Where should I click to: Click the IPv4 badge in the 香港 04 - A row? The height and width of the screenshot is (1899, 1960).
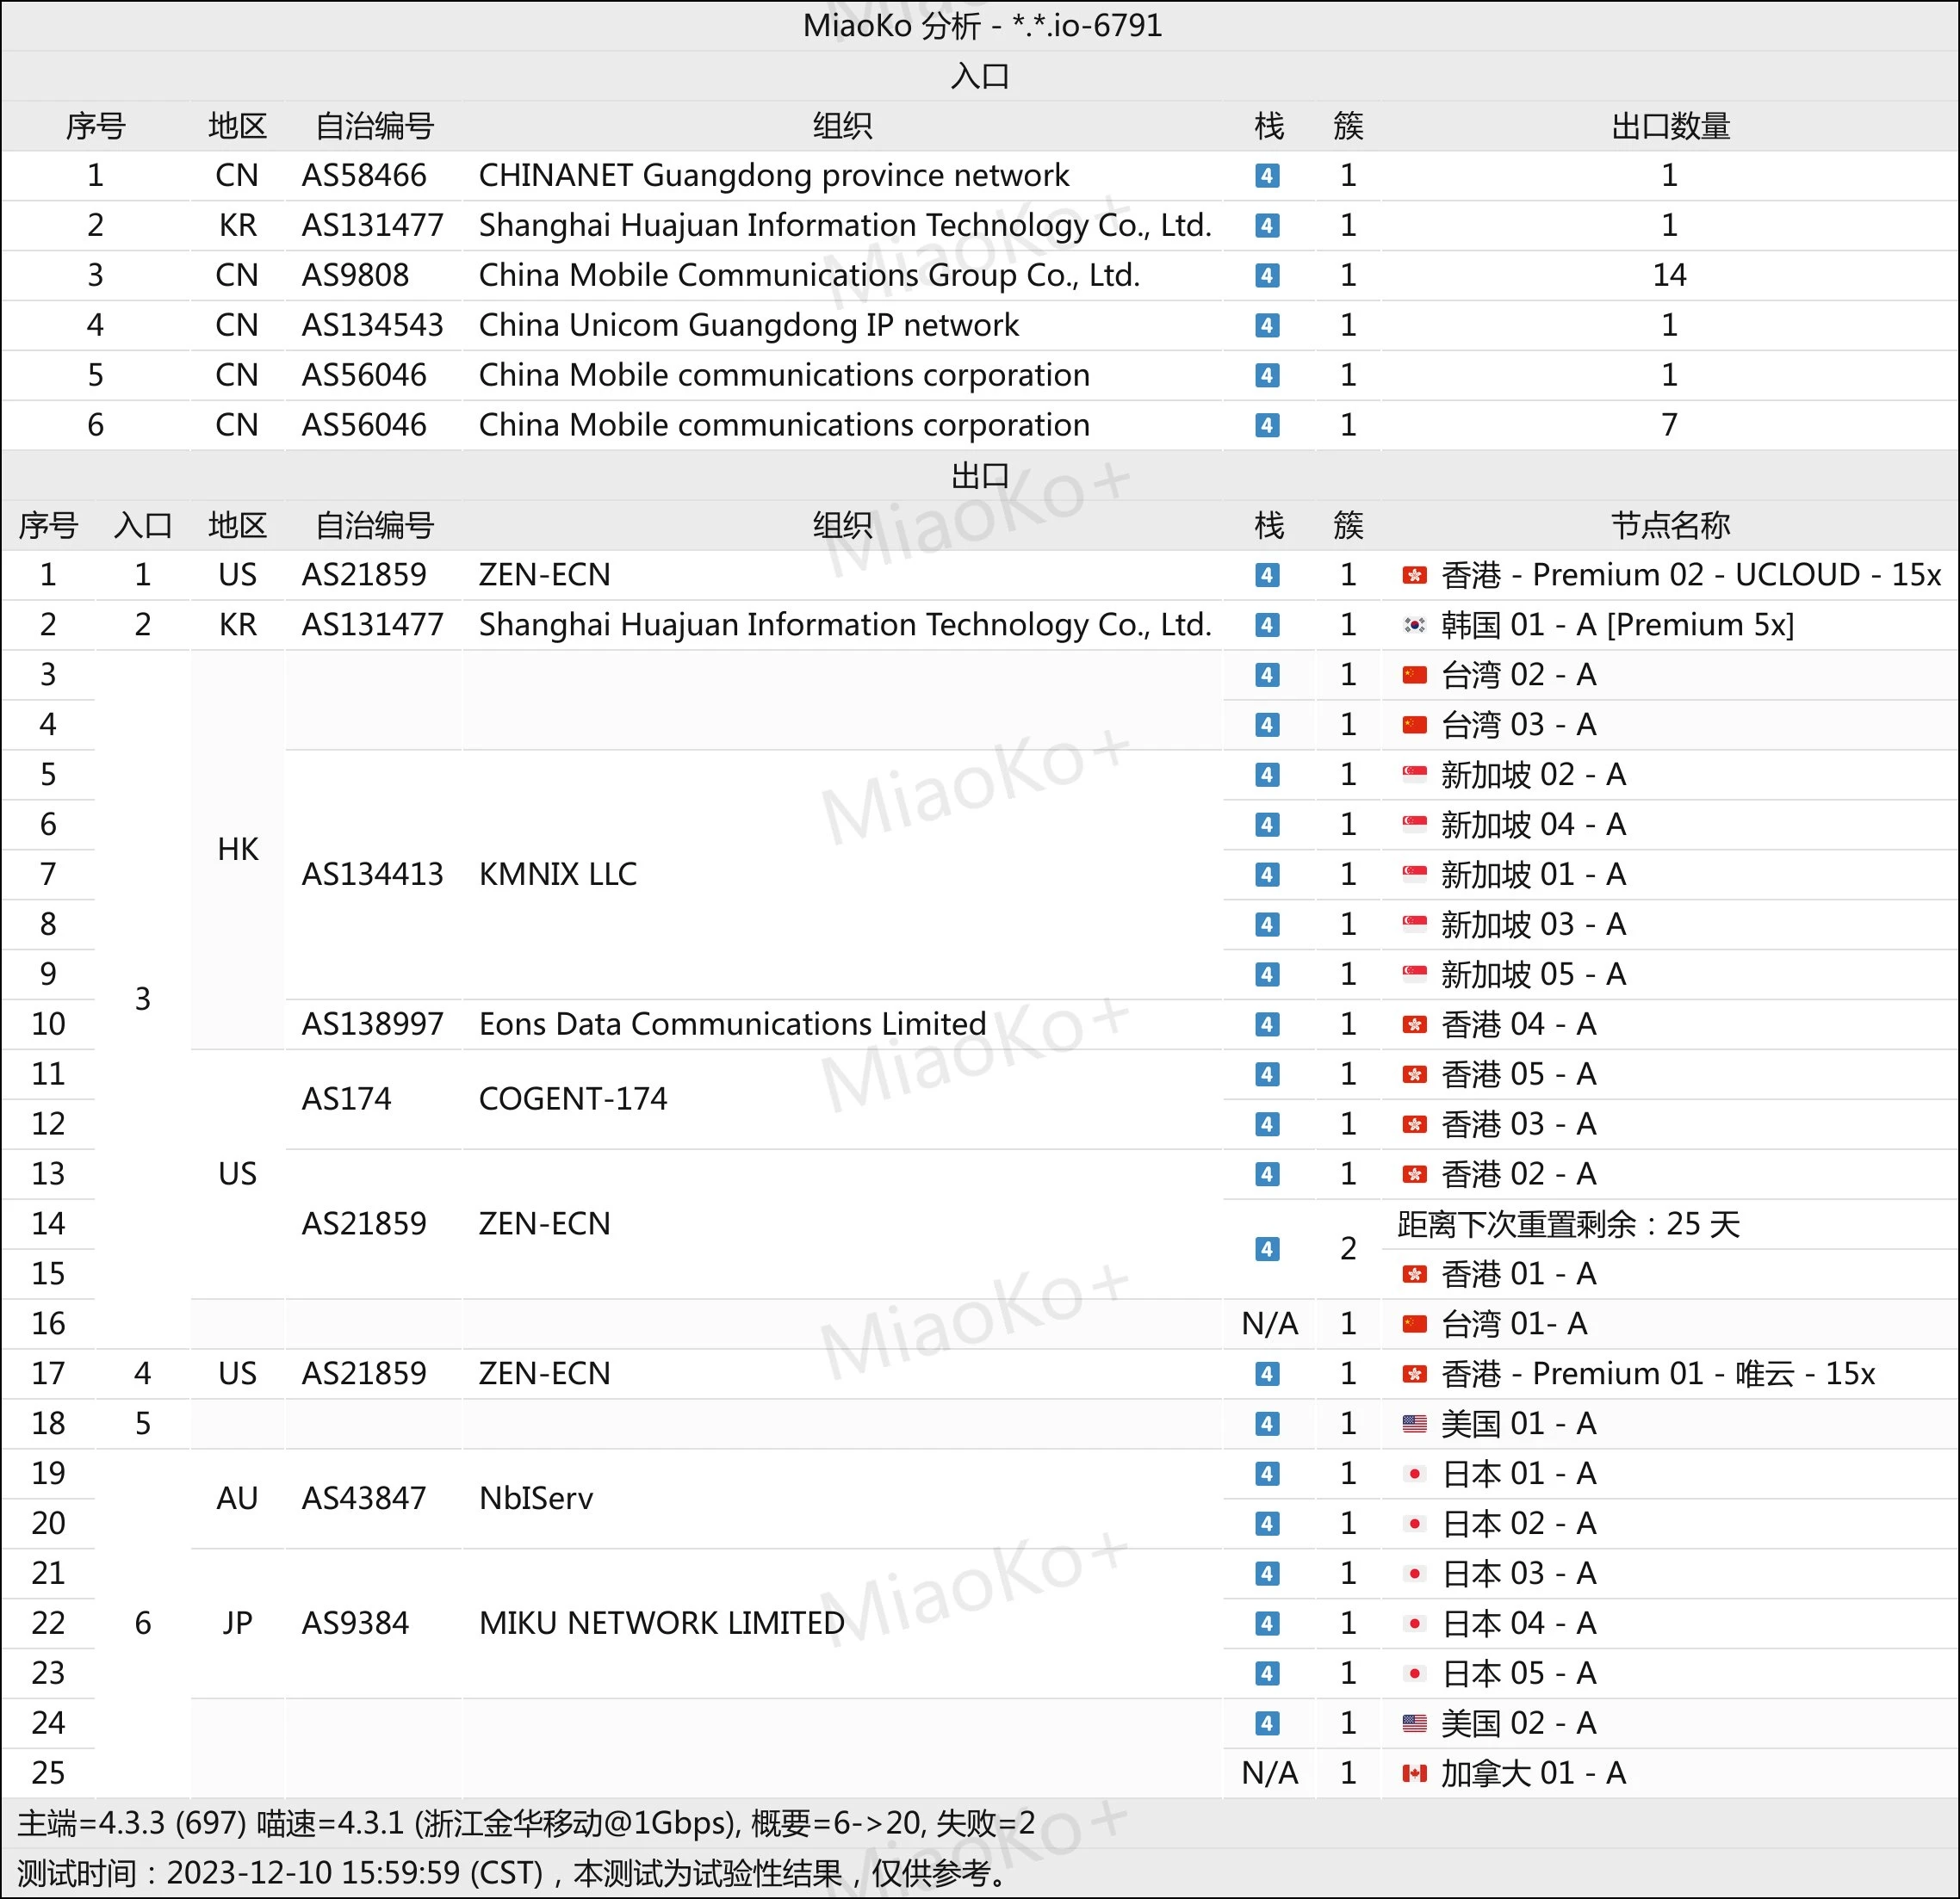tap(1267, 1024)
